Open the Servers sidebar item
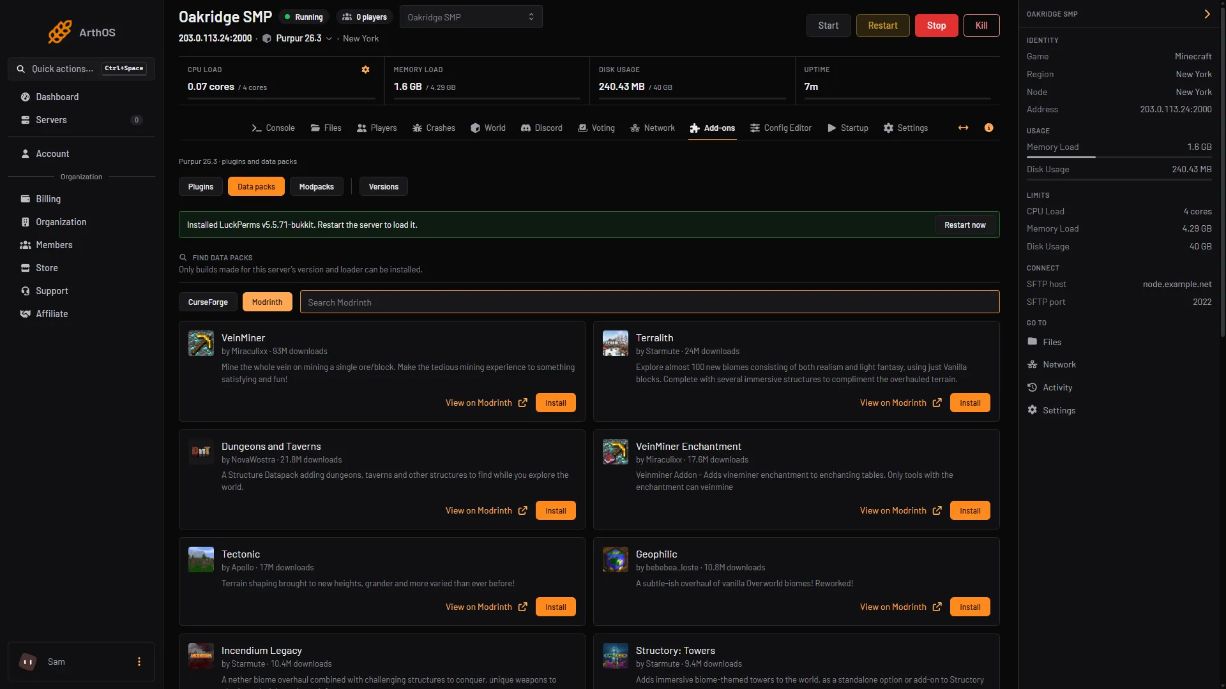Image resolution: width=1226 pixels, height=689 pixels. [x=81, y=120]
